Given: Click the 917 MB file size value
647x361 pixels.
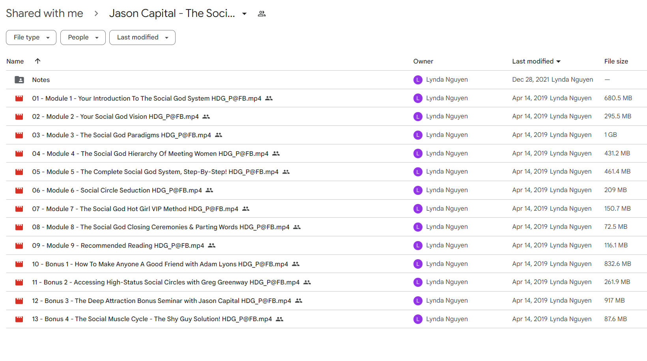Looking at the screenshot, I should click(x=615, y=301).
